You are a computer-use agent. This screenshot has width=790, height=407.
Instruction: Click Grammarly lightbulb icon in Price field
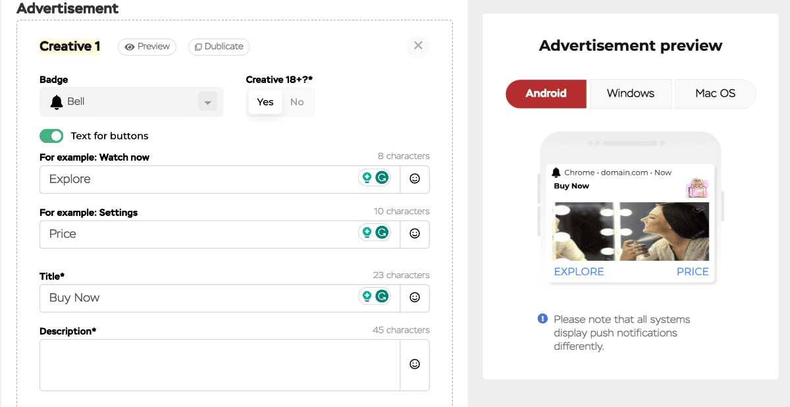click(x=367, y=232)
